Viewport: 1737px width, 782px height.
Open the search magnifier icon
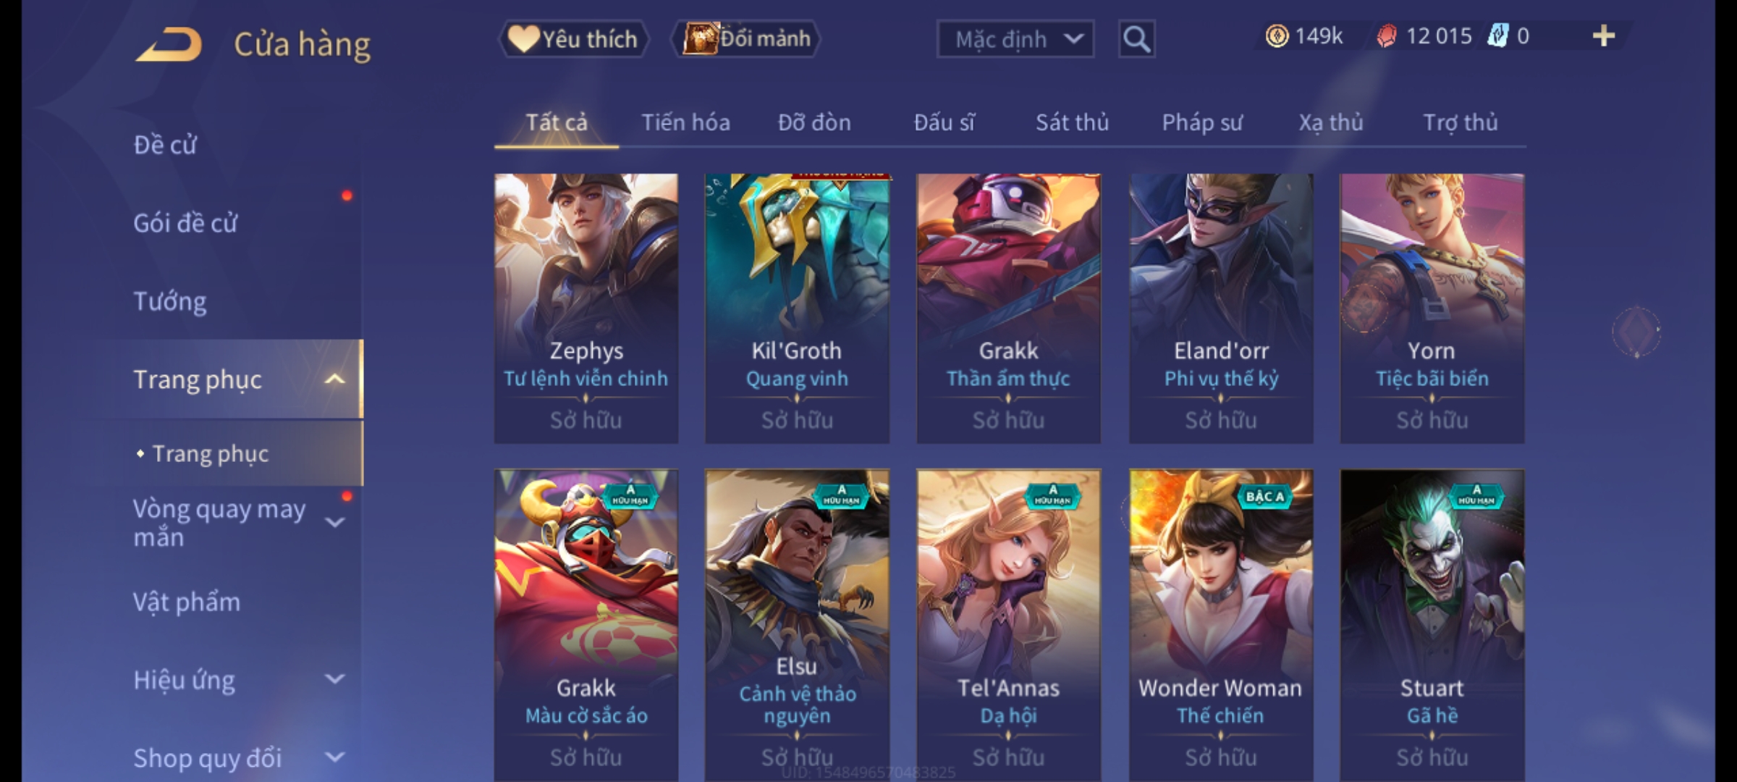pyautogui.click(x=1136, y=39)
